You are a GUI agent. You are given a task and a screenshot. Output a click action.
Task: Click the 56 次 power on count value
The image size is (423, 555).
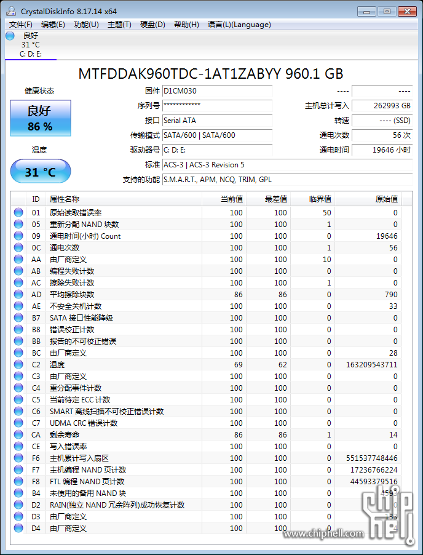382,135
